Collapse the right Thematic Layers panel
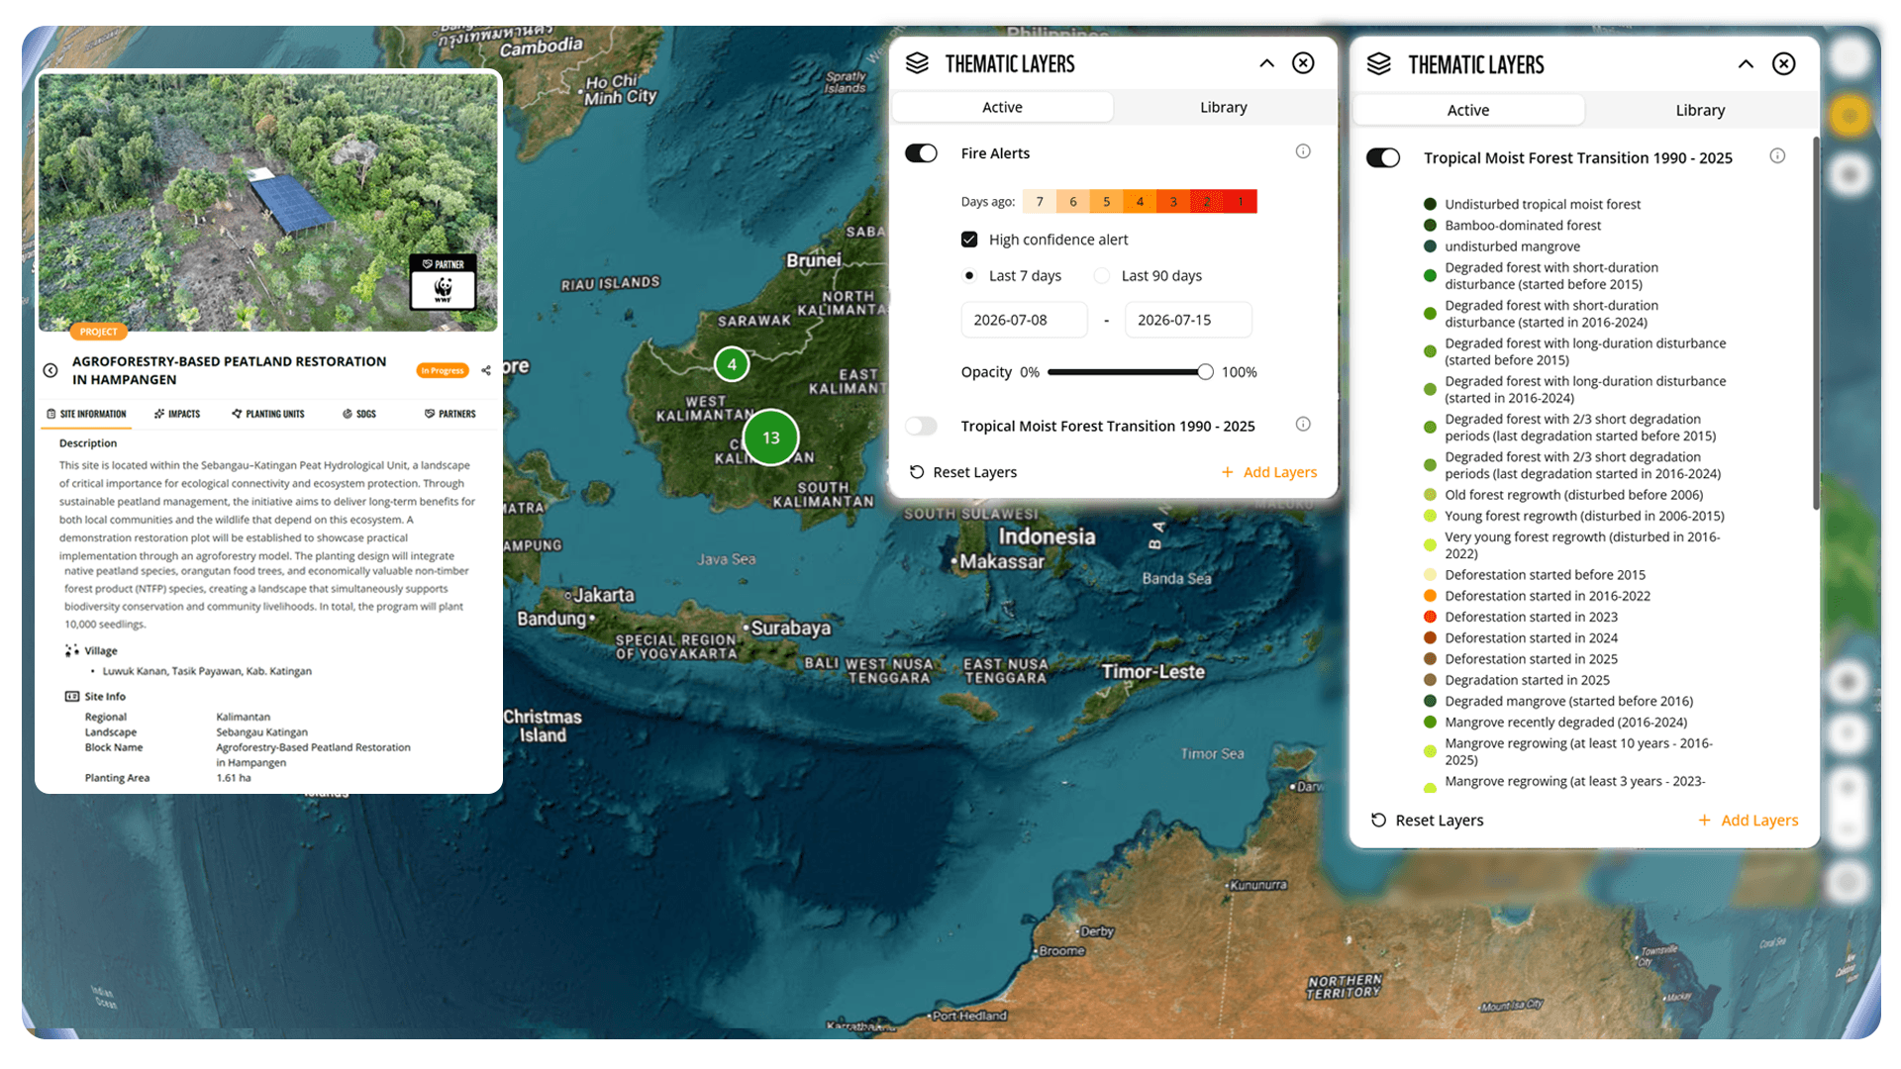This screenshot has height=1069, width=1901. [1746, 64]
